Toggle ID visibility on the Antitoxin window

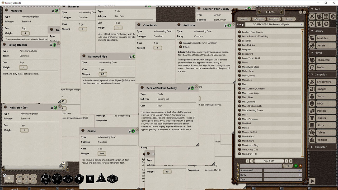[229, 25]
